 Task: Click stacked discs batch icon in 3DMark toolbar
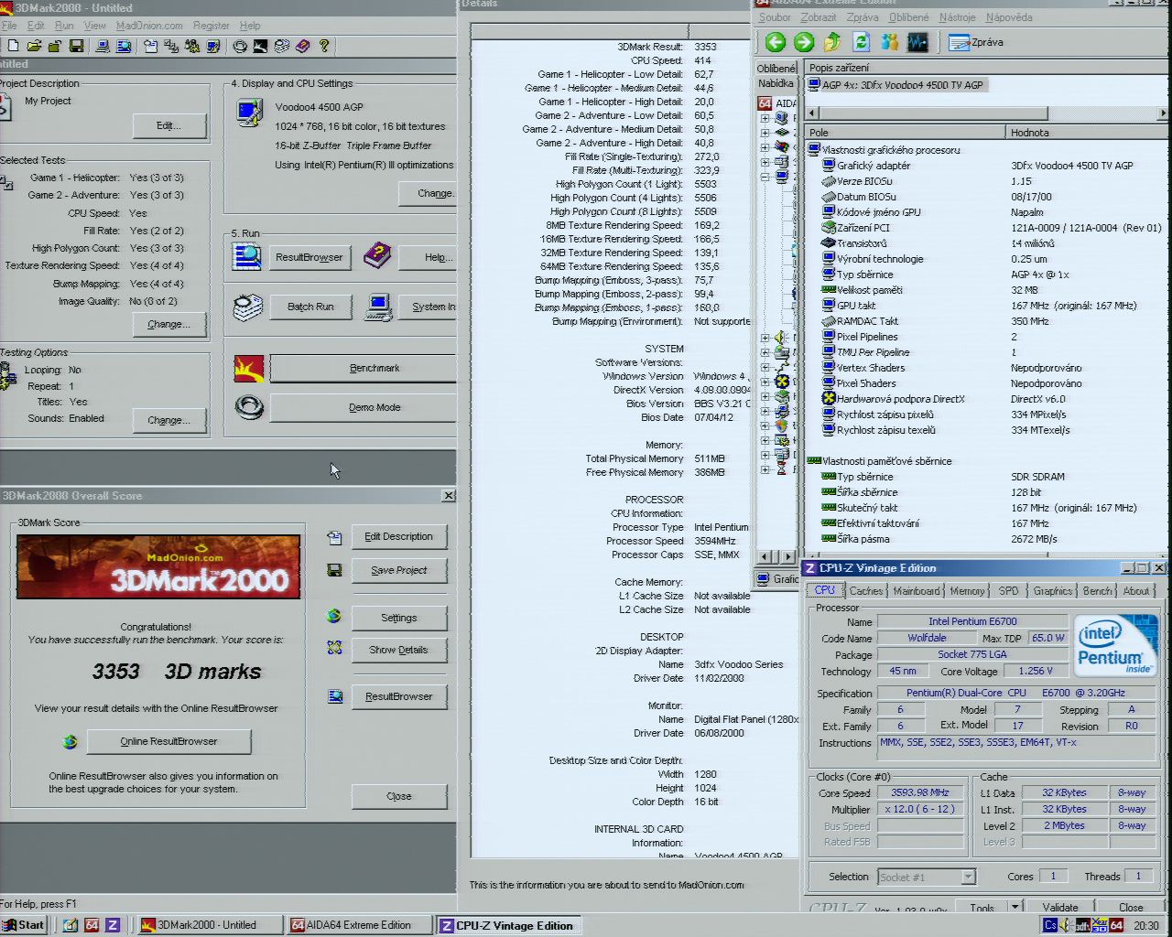[x=282, y=46]
